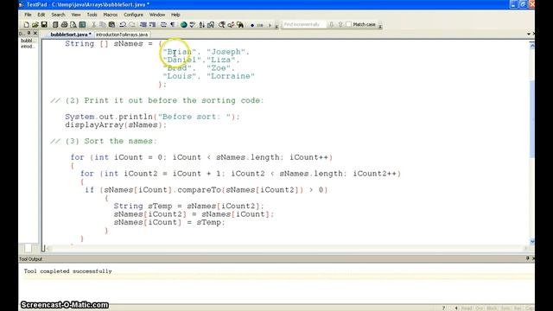Select introd... entry in document selector

coord(27,47)
